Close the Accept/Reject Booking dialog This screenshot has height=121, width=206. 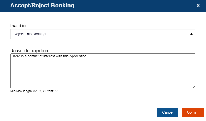coord(198,6)
